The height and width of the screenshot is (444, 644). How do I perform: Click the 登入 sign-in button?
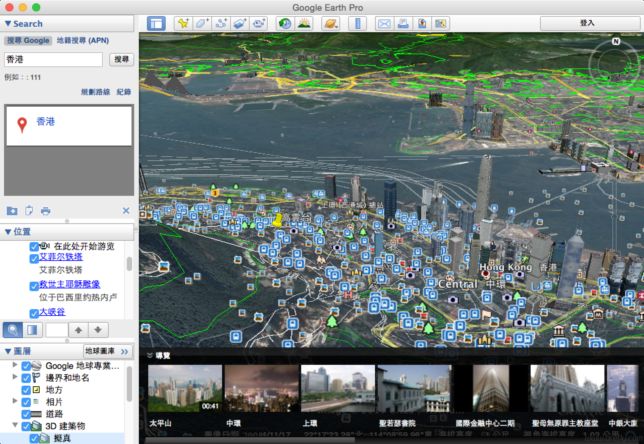590,23
